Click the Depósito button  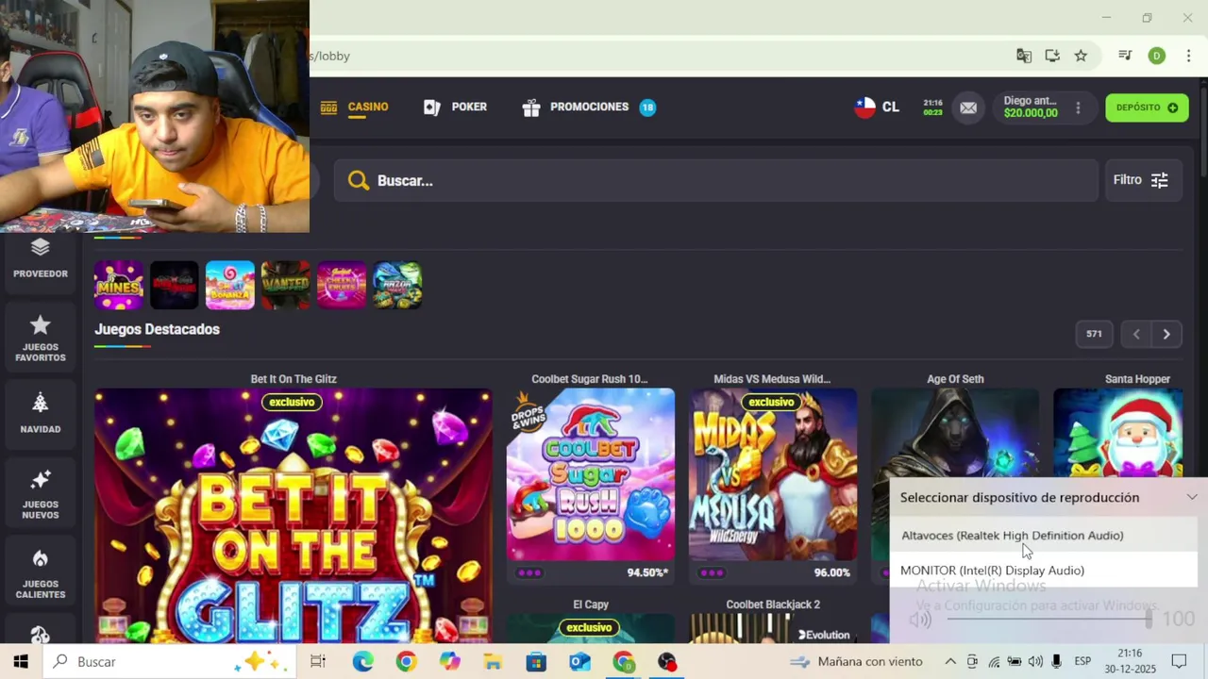pyautogui.click(x=1147, y=108)
